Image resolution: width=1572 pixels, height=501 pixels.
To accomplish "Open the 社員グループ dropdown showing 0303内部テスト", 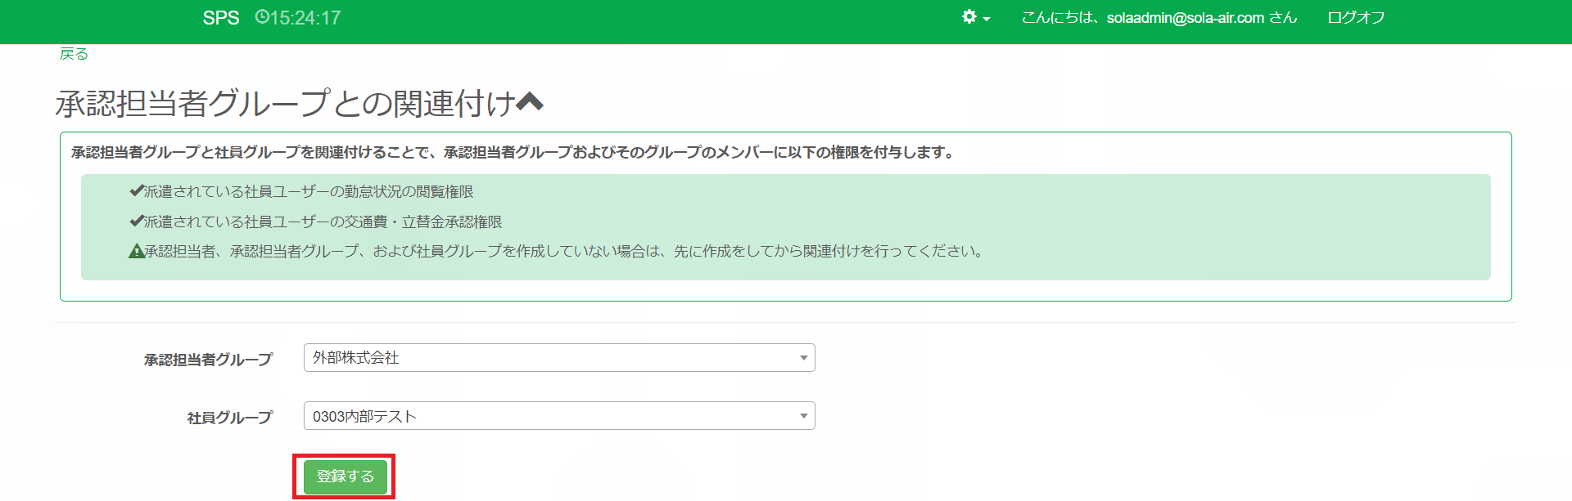I will (x=558, y=416).
